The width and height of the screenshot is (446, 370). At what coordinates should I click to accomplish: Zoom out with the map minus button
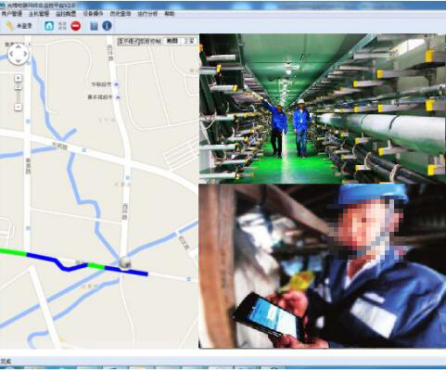[19, 108]
